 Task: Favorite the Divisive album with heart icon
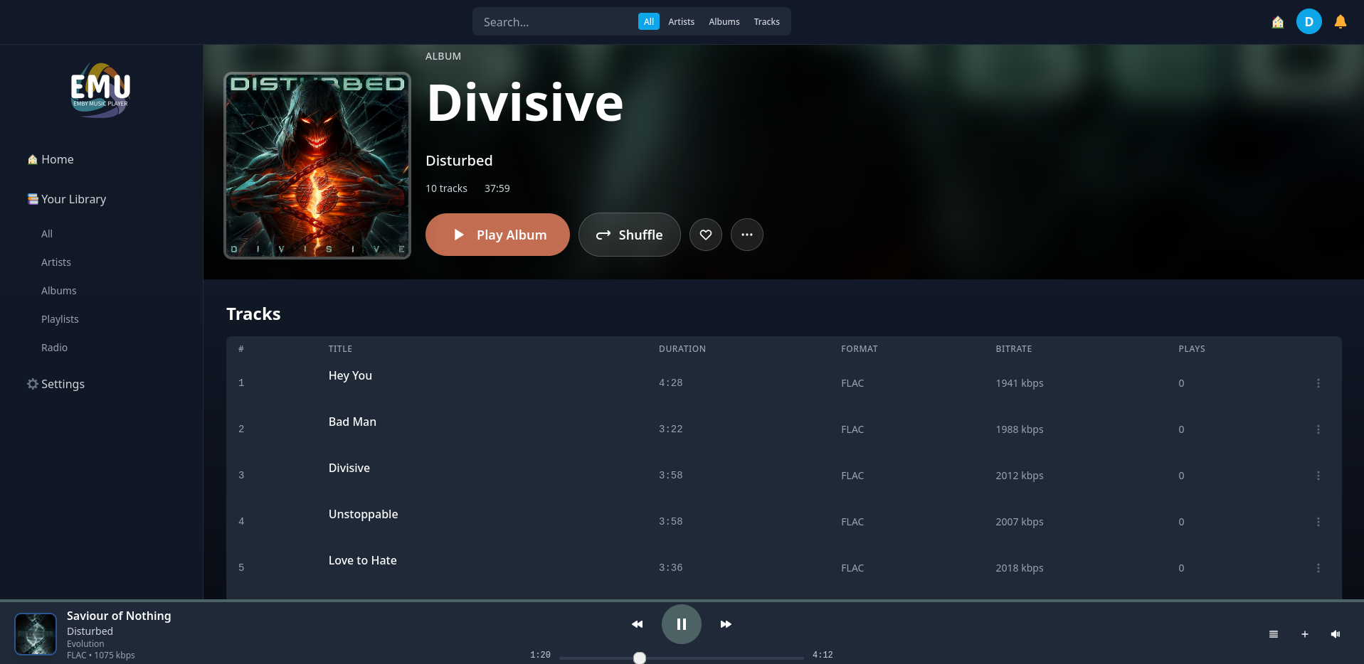pyautogui.click(x=705, y=235)
